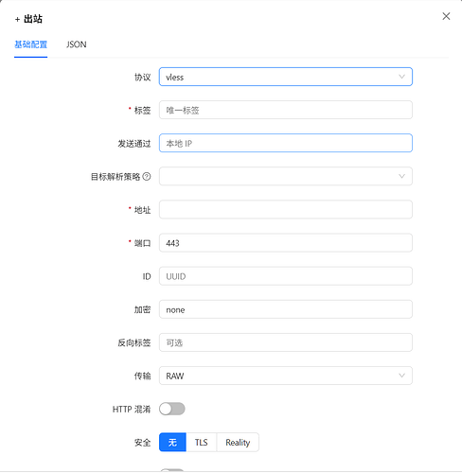Select 无 security option
The width and height of the screenshot is (462, 473).
pyautogui.click(x=172, y=443)
